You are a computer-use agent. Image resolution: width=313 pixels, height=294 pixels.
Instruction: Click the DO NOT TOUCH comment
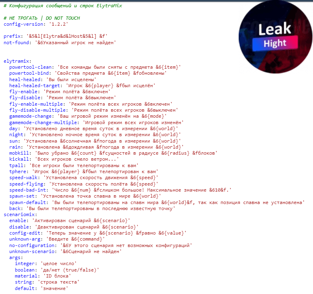click(63, 18)
